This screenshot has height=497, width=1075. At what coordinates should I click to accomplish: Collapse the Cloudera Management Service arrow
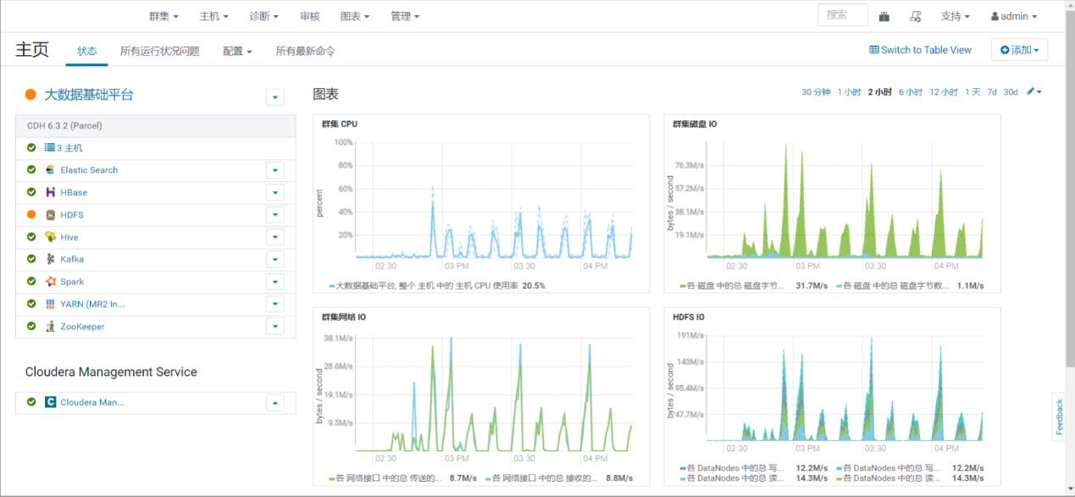274,403
